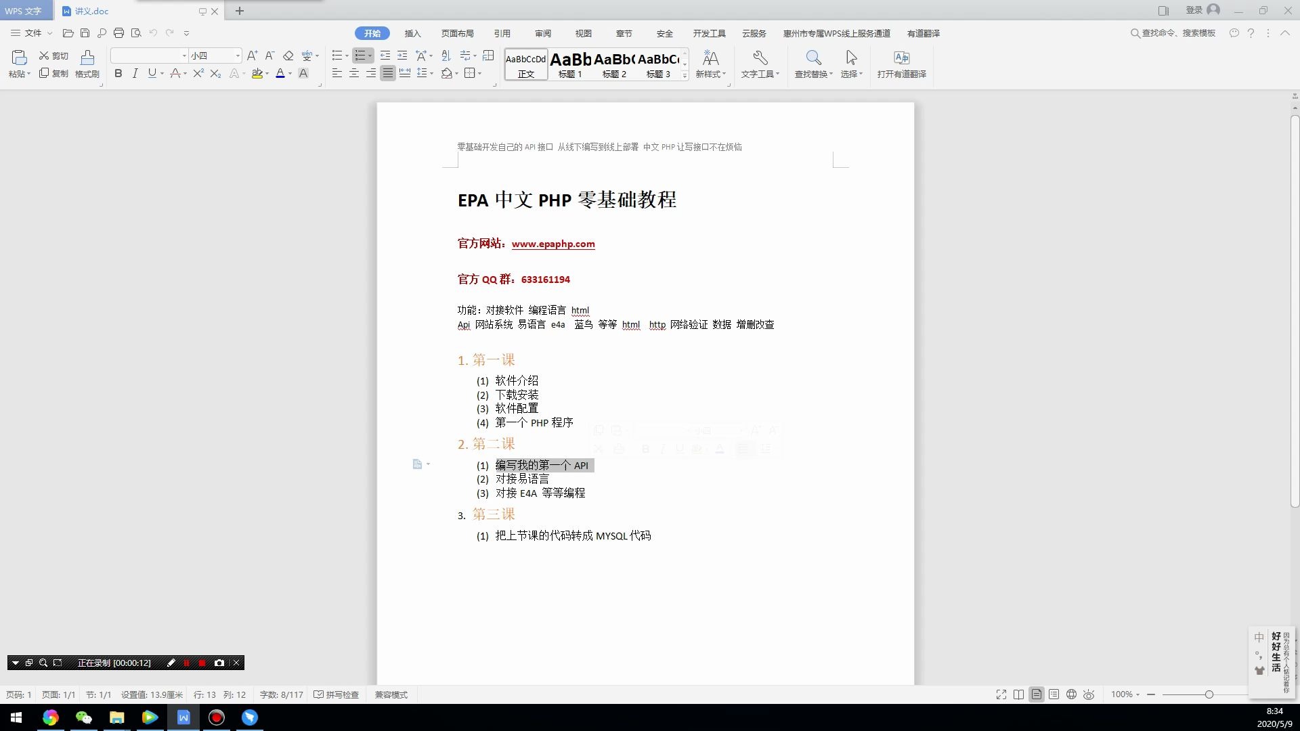Click the Cut (剪切) button

point(53,56)
